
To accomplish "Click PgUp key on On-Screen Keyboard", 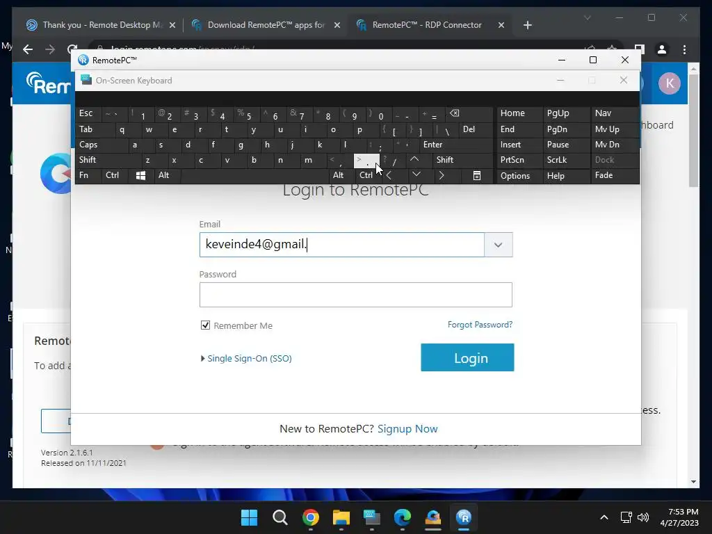I will pyautogui.click(x=566, y=113).
